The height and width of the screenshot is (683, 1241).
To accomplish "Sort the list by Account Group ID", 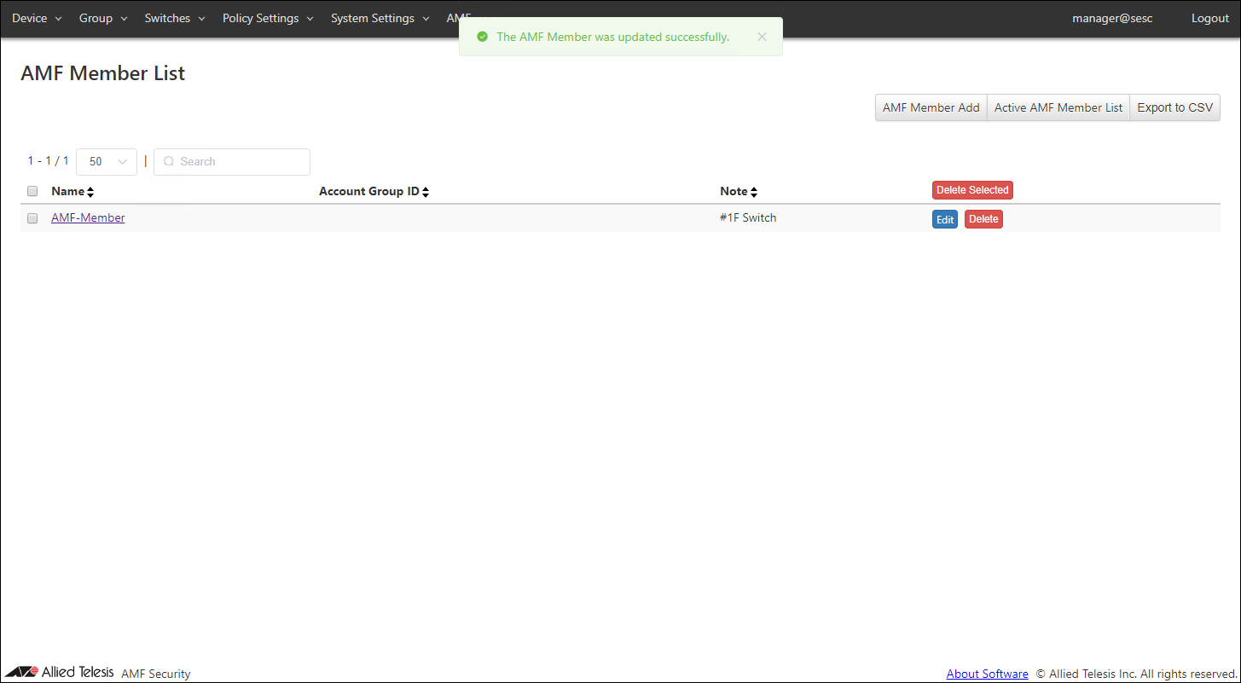I will [x=374, y=191].
